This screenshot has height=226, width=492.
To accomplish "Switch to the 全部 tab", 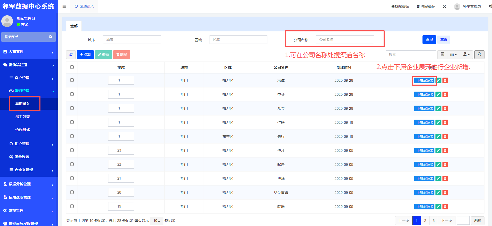I will pos(74,26).
